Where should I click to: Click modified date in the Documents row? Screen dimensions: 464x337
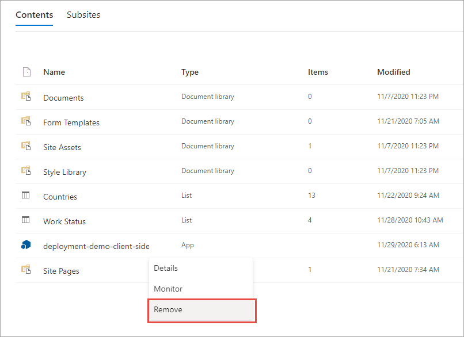point(408,97)
